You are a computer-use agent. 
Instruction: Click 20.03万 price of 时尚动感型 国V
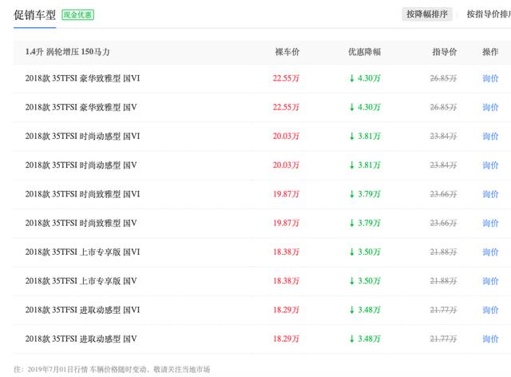[286, 165]
